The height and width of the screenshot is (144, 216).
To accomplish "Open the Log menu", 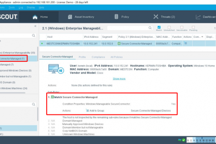I will [21, 8].
